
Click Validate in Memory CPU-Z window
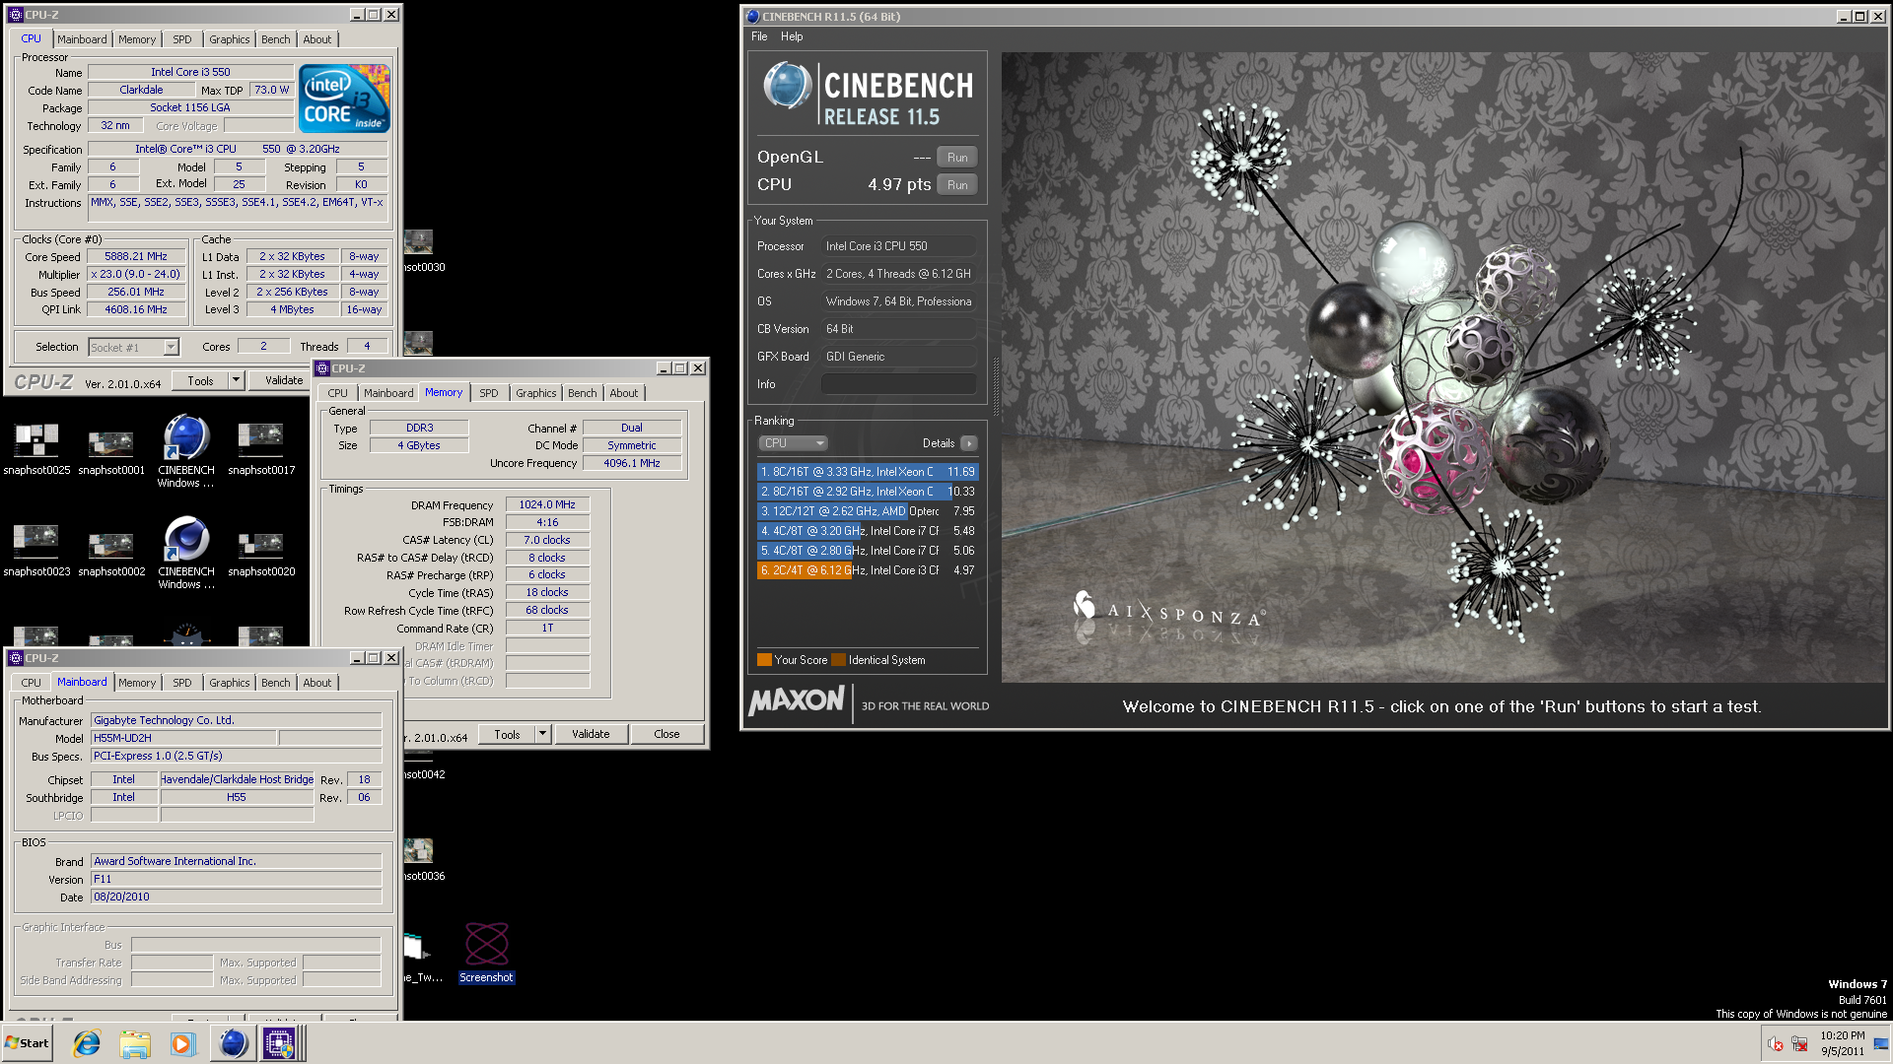coord(591,734)
